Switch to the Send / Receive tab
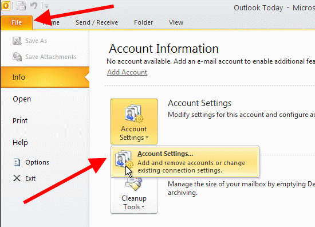Image resolution: width=315 pixels, height=227 pixels. coord(97,22)
